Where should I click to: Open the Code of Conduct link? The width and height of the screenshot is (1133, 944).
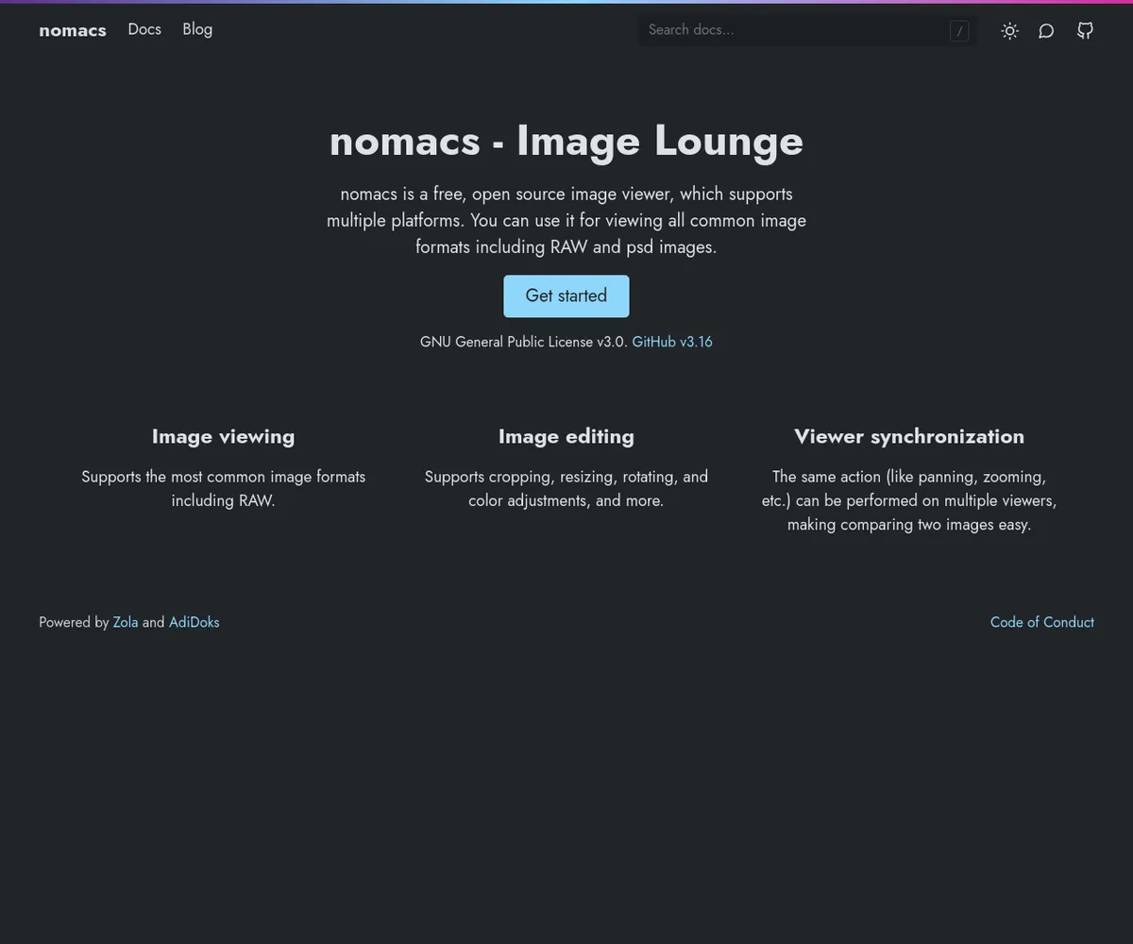pos(1041,622)
